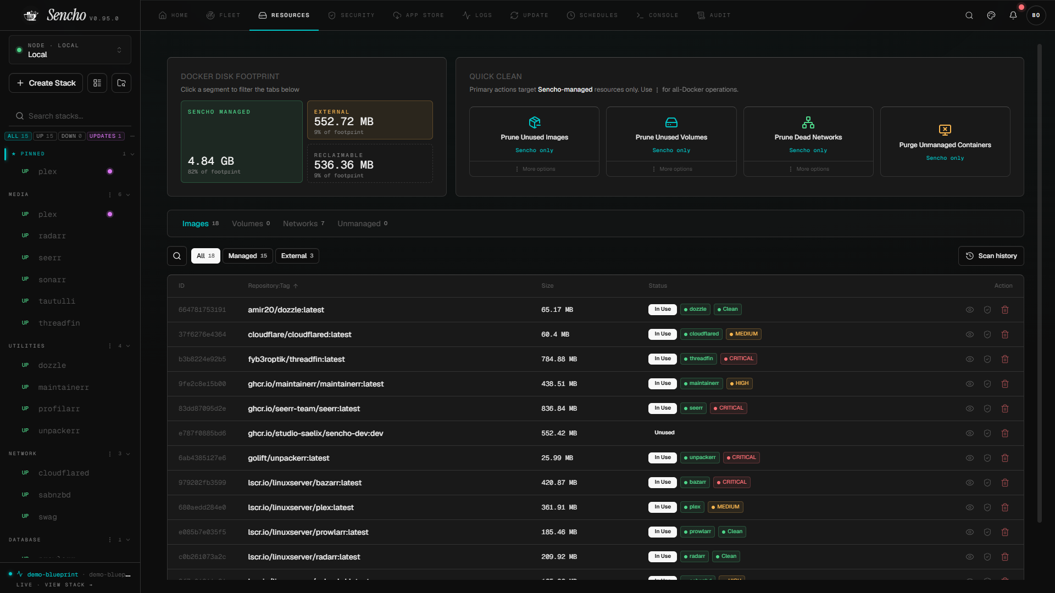Scan cloudflare/cloudflared:latest with shield icon
1055x593 pixels.
(x=987, y=334)
